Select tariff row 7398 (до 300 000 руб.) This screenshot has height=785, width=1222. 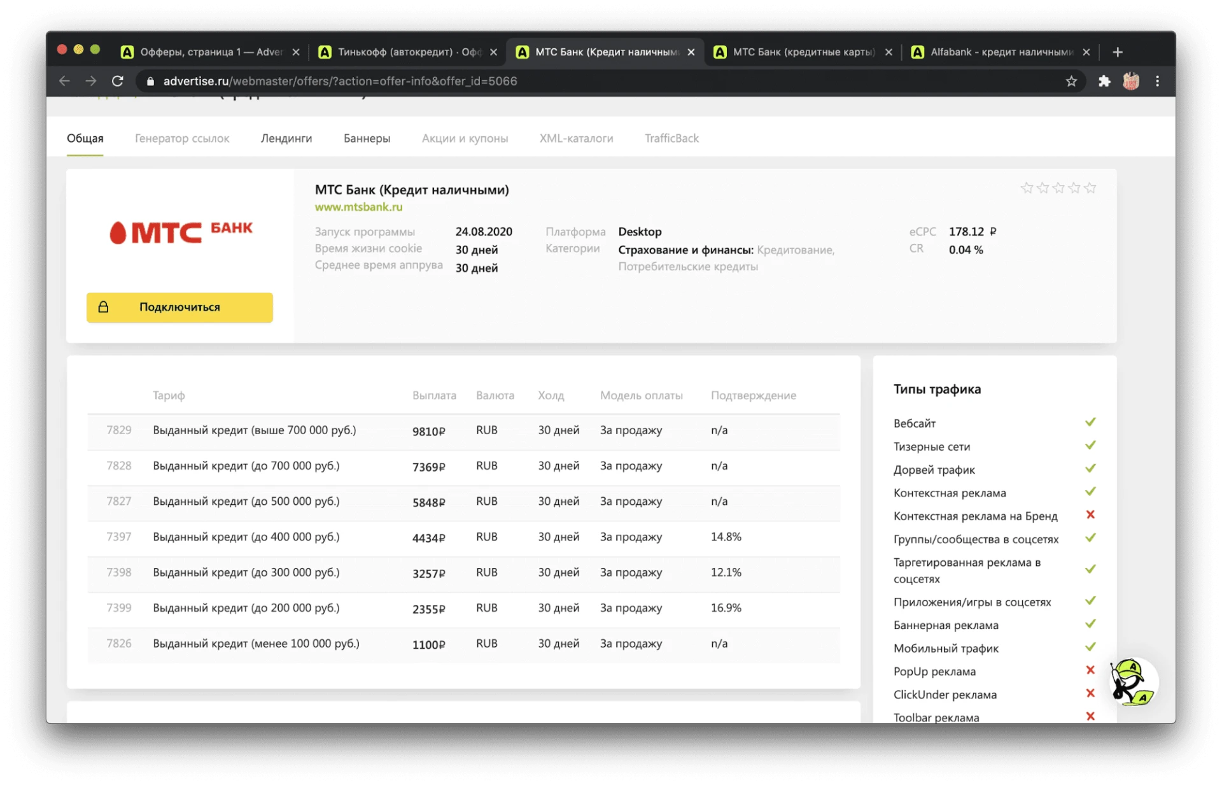(x=463, y=574)
